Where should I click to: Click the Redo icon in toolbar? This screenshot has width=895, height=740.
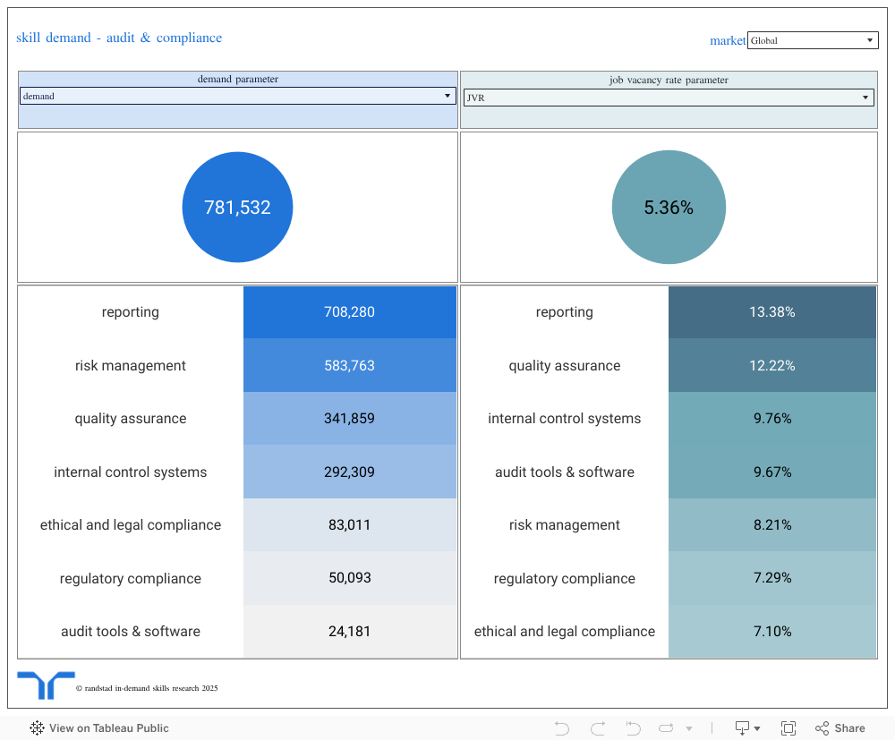click(x=598, y=728)
